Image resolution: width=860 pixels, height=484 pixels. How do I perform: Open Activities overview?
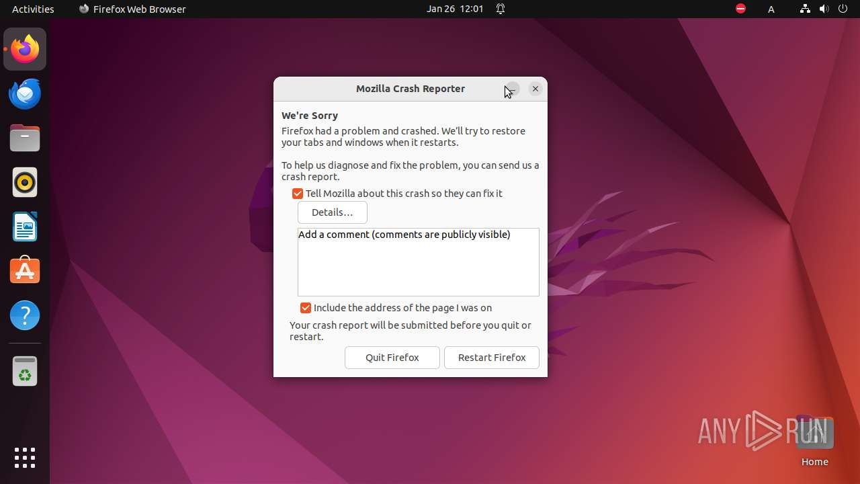(33, 9)
